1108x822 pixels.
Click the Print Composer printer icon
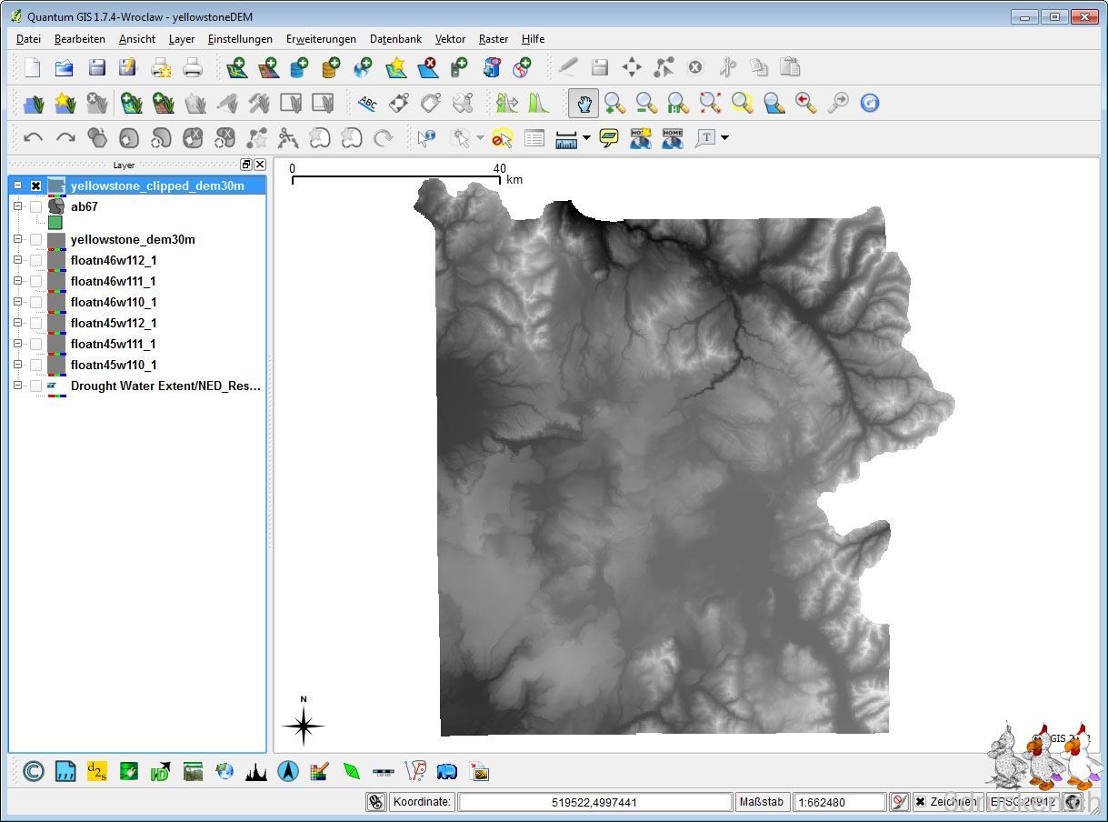pos(192,67)
